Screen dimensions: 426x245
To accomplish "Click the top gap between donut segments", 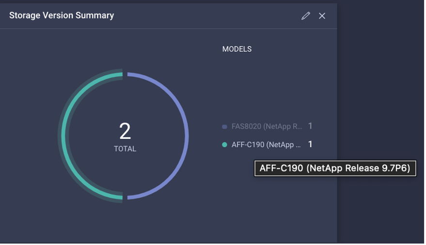I will pyautogui.click(x=125, y=74).
